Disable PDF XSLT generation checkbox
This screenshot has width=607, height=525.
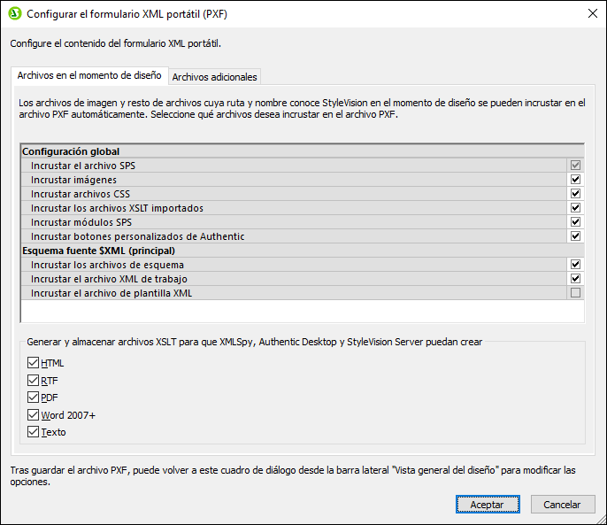(34, 398)
